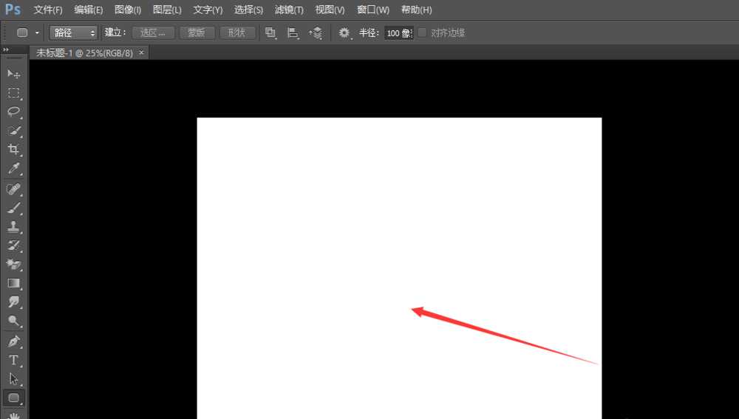Screen dimensions: 739x419
Task: Select the Gradient tool
Action: (13, 283)
